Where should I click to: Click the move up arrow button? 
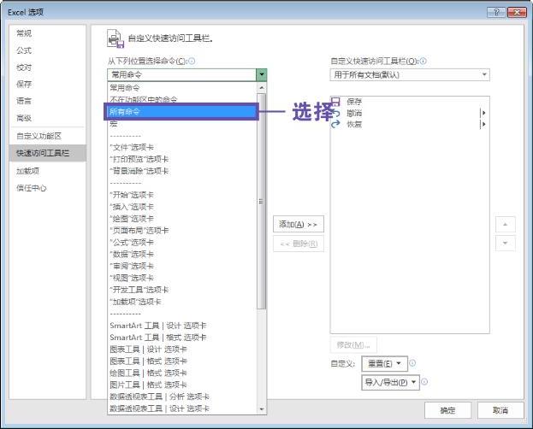(505, 225)
